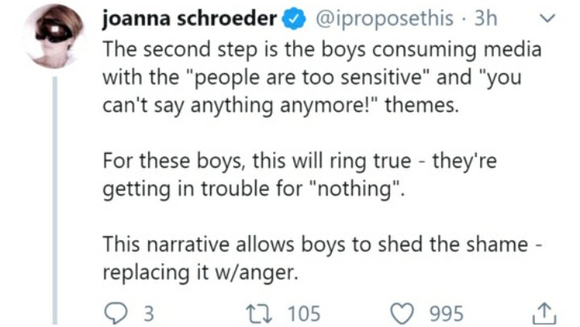Select the paragraph starting "This narrative allows"

(321, 259)
